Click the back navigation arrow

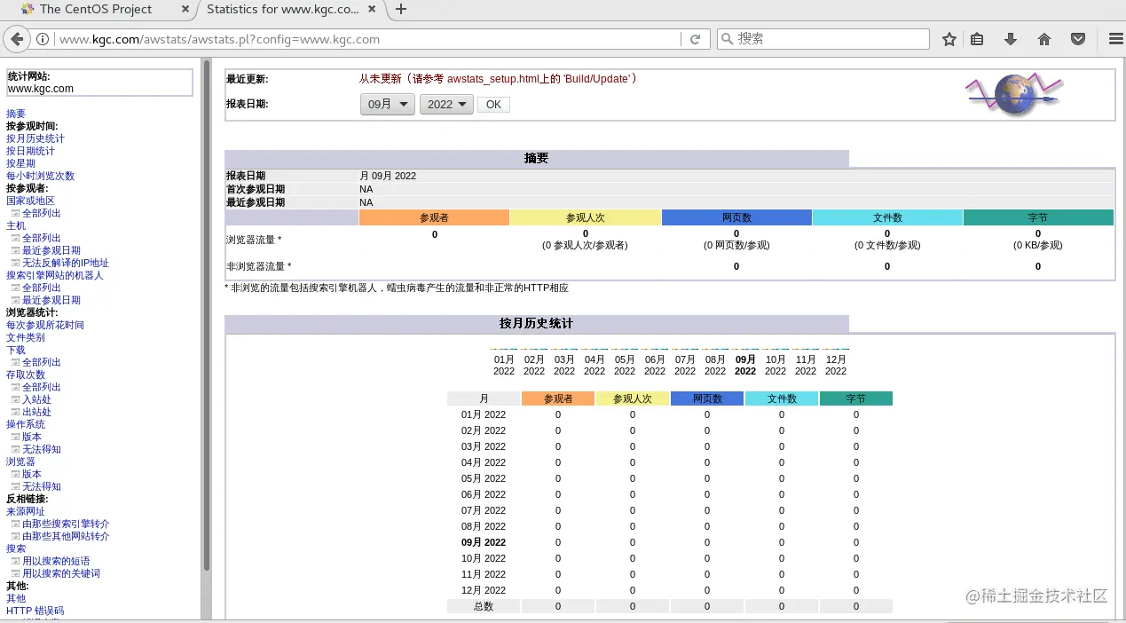click(16, 38)
